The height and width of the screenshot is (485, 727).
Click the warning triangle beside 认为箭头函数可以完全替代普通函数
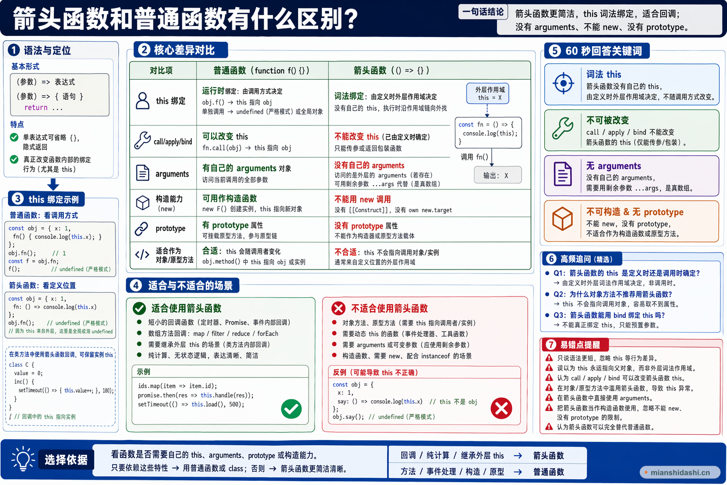[x=549, y=427]
